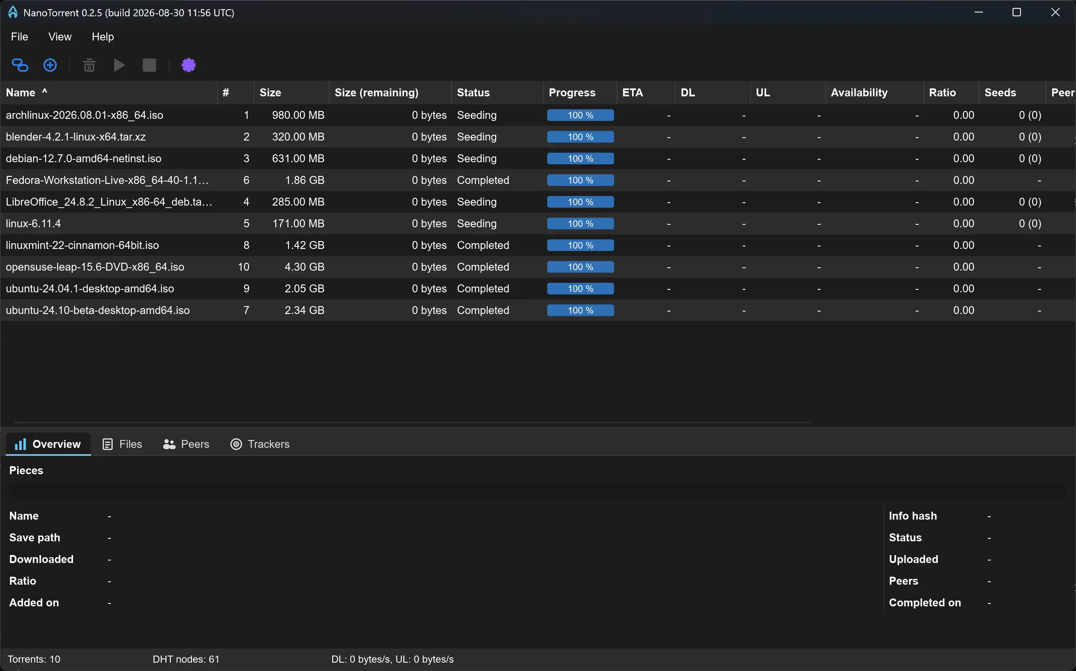This screenshot has width=1076, height=671.
Task: Click the Torrents: 10 status bar entry
Action: point(34,659)
